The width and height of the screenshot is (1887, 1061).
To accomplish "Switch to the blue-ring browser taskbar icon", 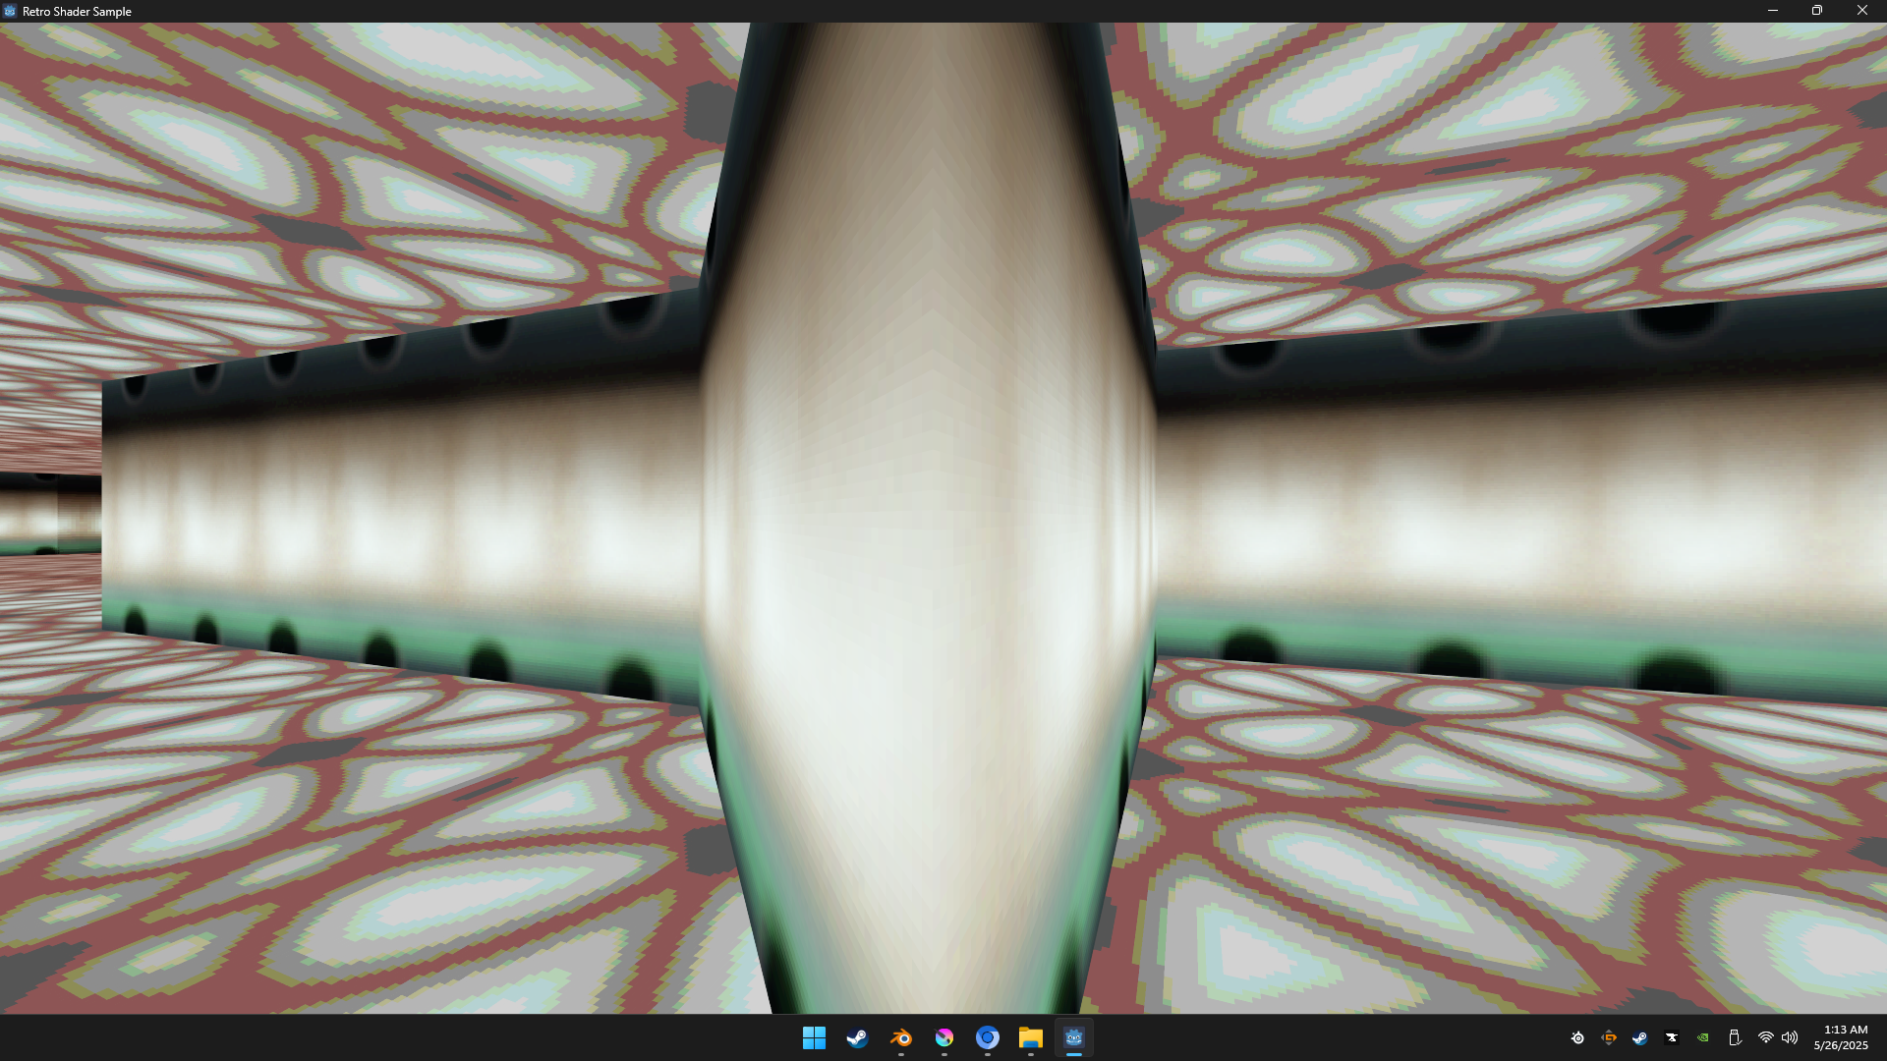I will [987, 1037].
